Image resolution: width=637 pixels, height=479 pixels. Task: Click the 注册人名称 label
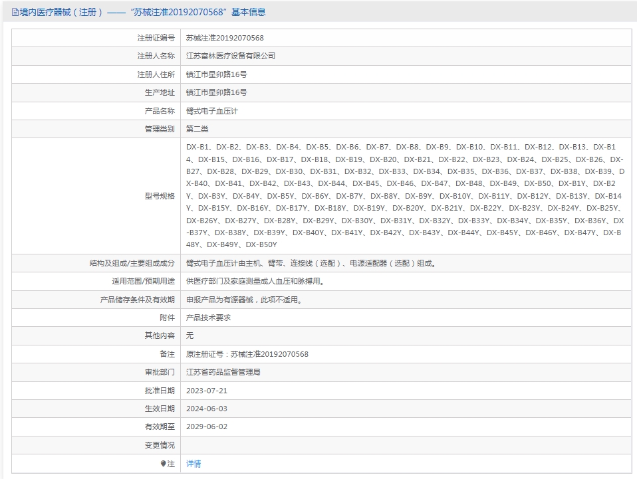[156, 56]
